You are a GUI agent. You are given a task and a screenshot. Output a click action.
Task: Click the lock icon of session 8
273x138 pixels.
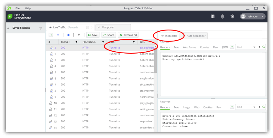[51, 91]
